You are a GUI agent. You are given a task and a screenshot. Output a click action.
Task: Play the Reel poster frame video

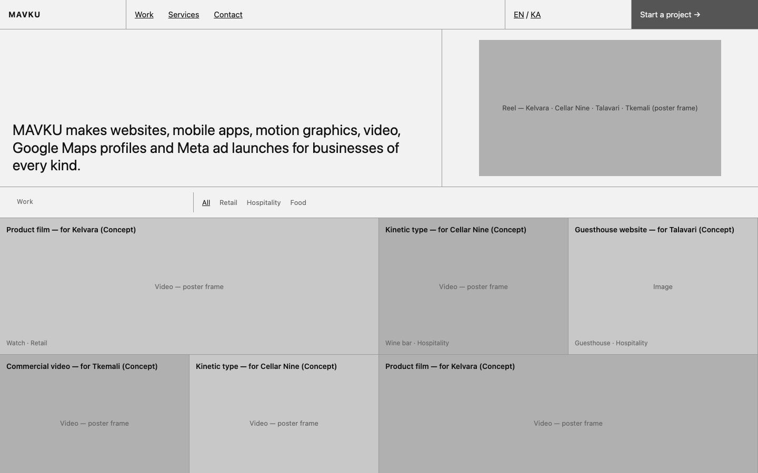tap(600, 108)
